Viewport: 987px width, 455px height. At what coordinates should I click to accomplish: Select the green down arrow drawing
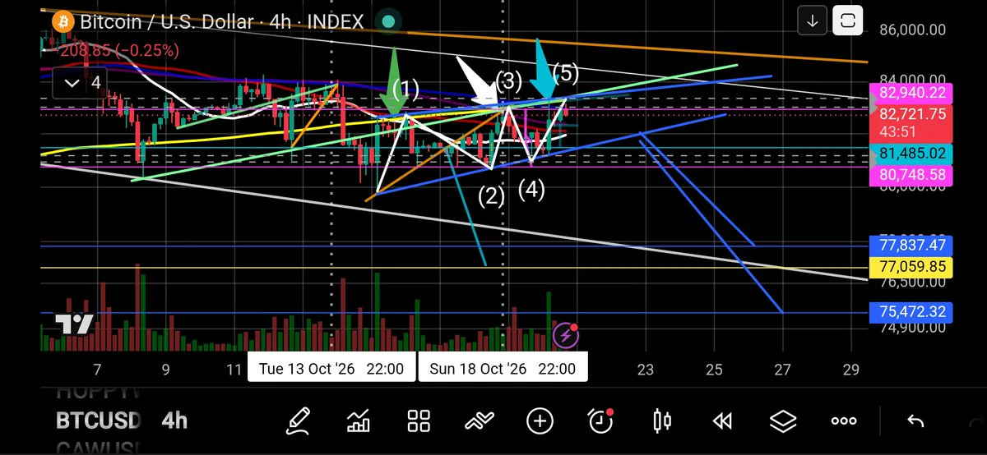coord(394,80)
